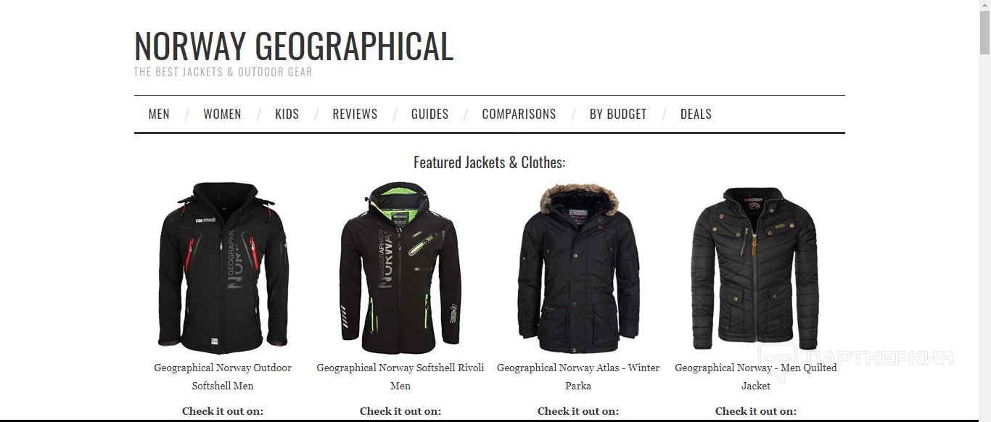Go to the KIDS section
Screen dimensions: 991x422
(x=287, y=114)
